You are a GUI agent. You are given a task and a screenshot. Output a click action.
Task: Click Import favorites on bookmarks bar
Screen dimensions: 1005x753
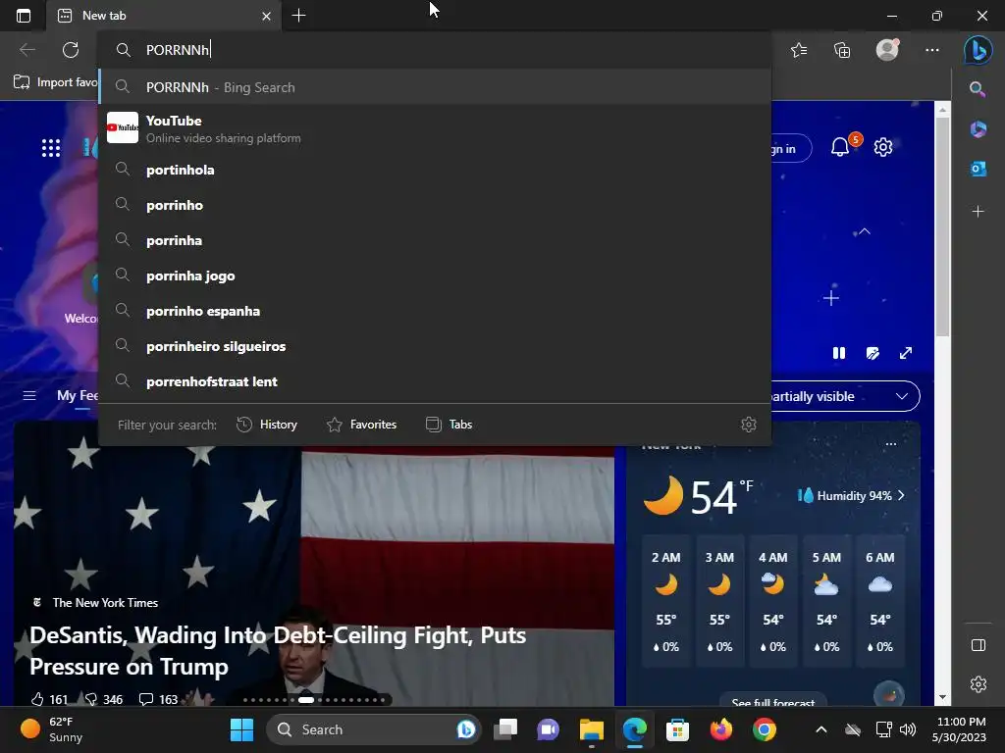[56, 82]
